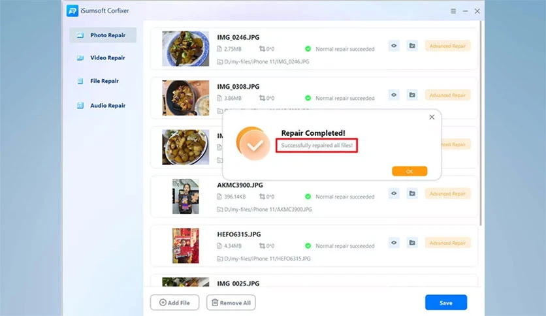Preview AKMC3900.JPG with eye icon
The width and height of the screenshot is (546, 316).
click(x=394, y=193)
